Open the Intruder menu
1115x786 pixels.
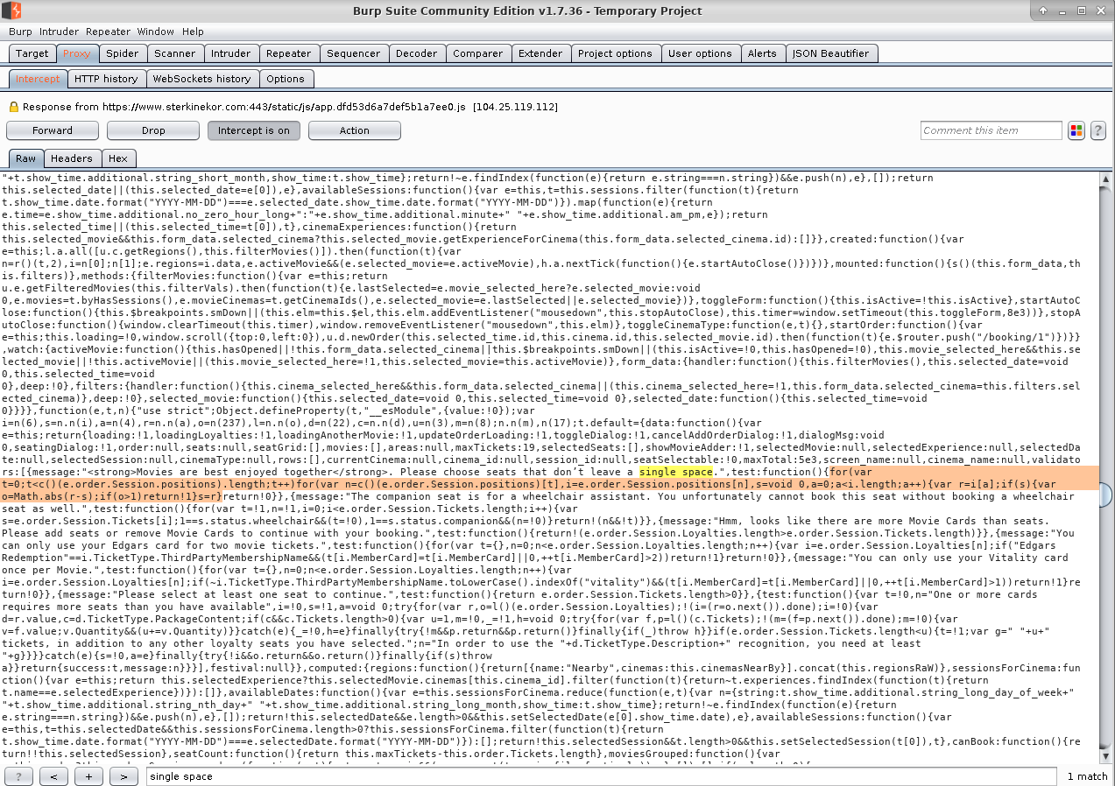coord(59,32)
